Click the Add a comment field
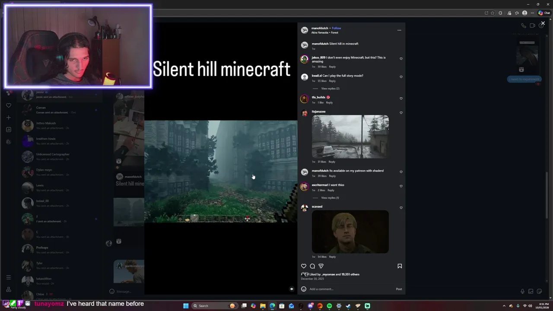Viewport: 553px width, 311px height. click(351, 289)
